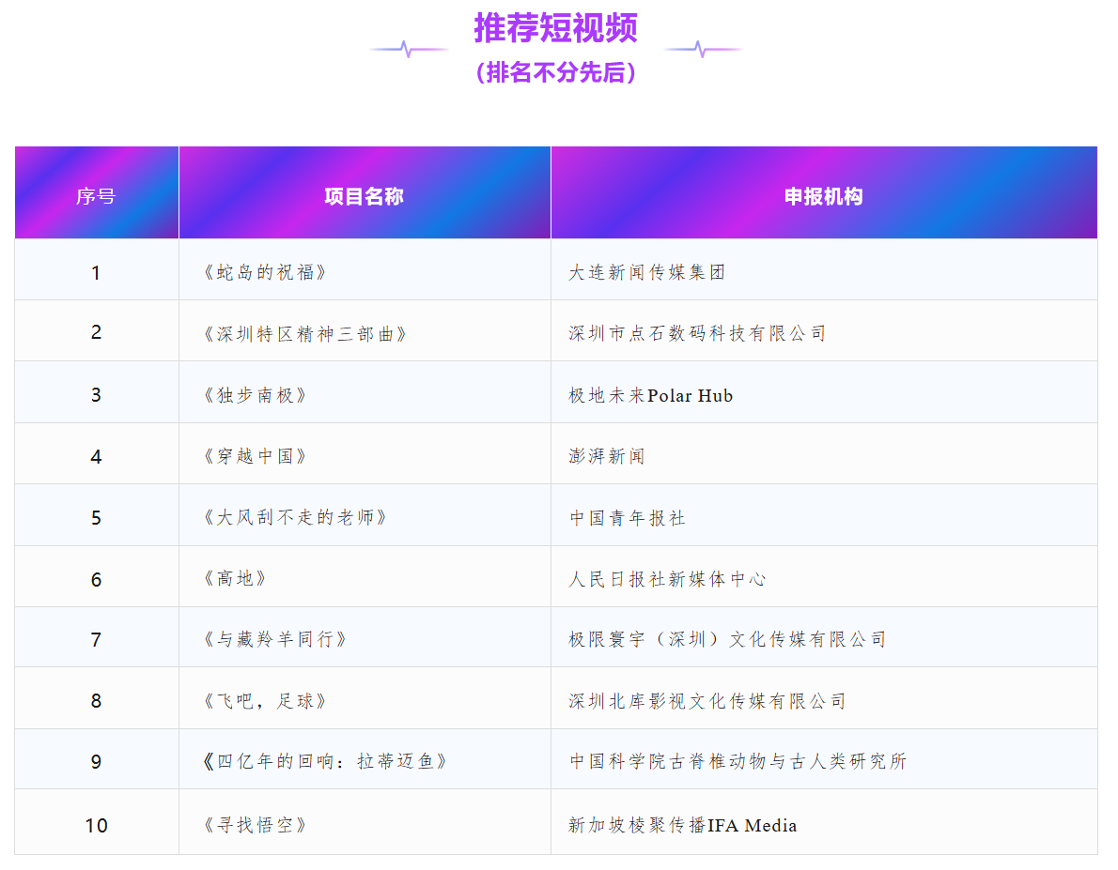Click 新加坡棱聚传播IFA Media cell
The height and width of the screenshot is (870, 1118).
[x=682, y=825]
